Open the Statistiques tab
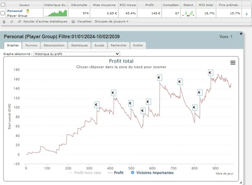The image size is (252, 185). 80,45
